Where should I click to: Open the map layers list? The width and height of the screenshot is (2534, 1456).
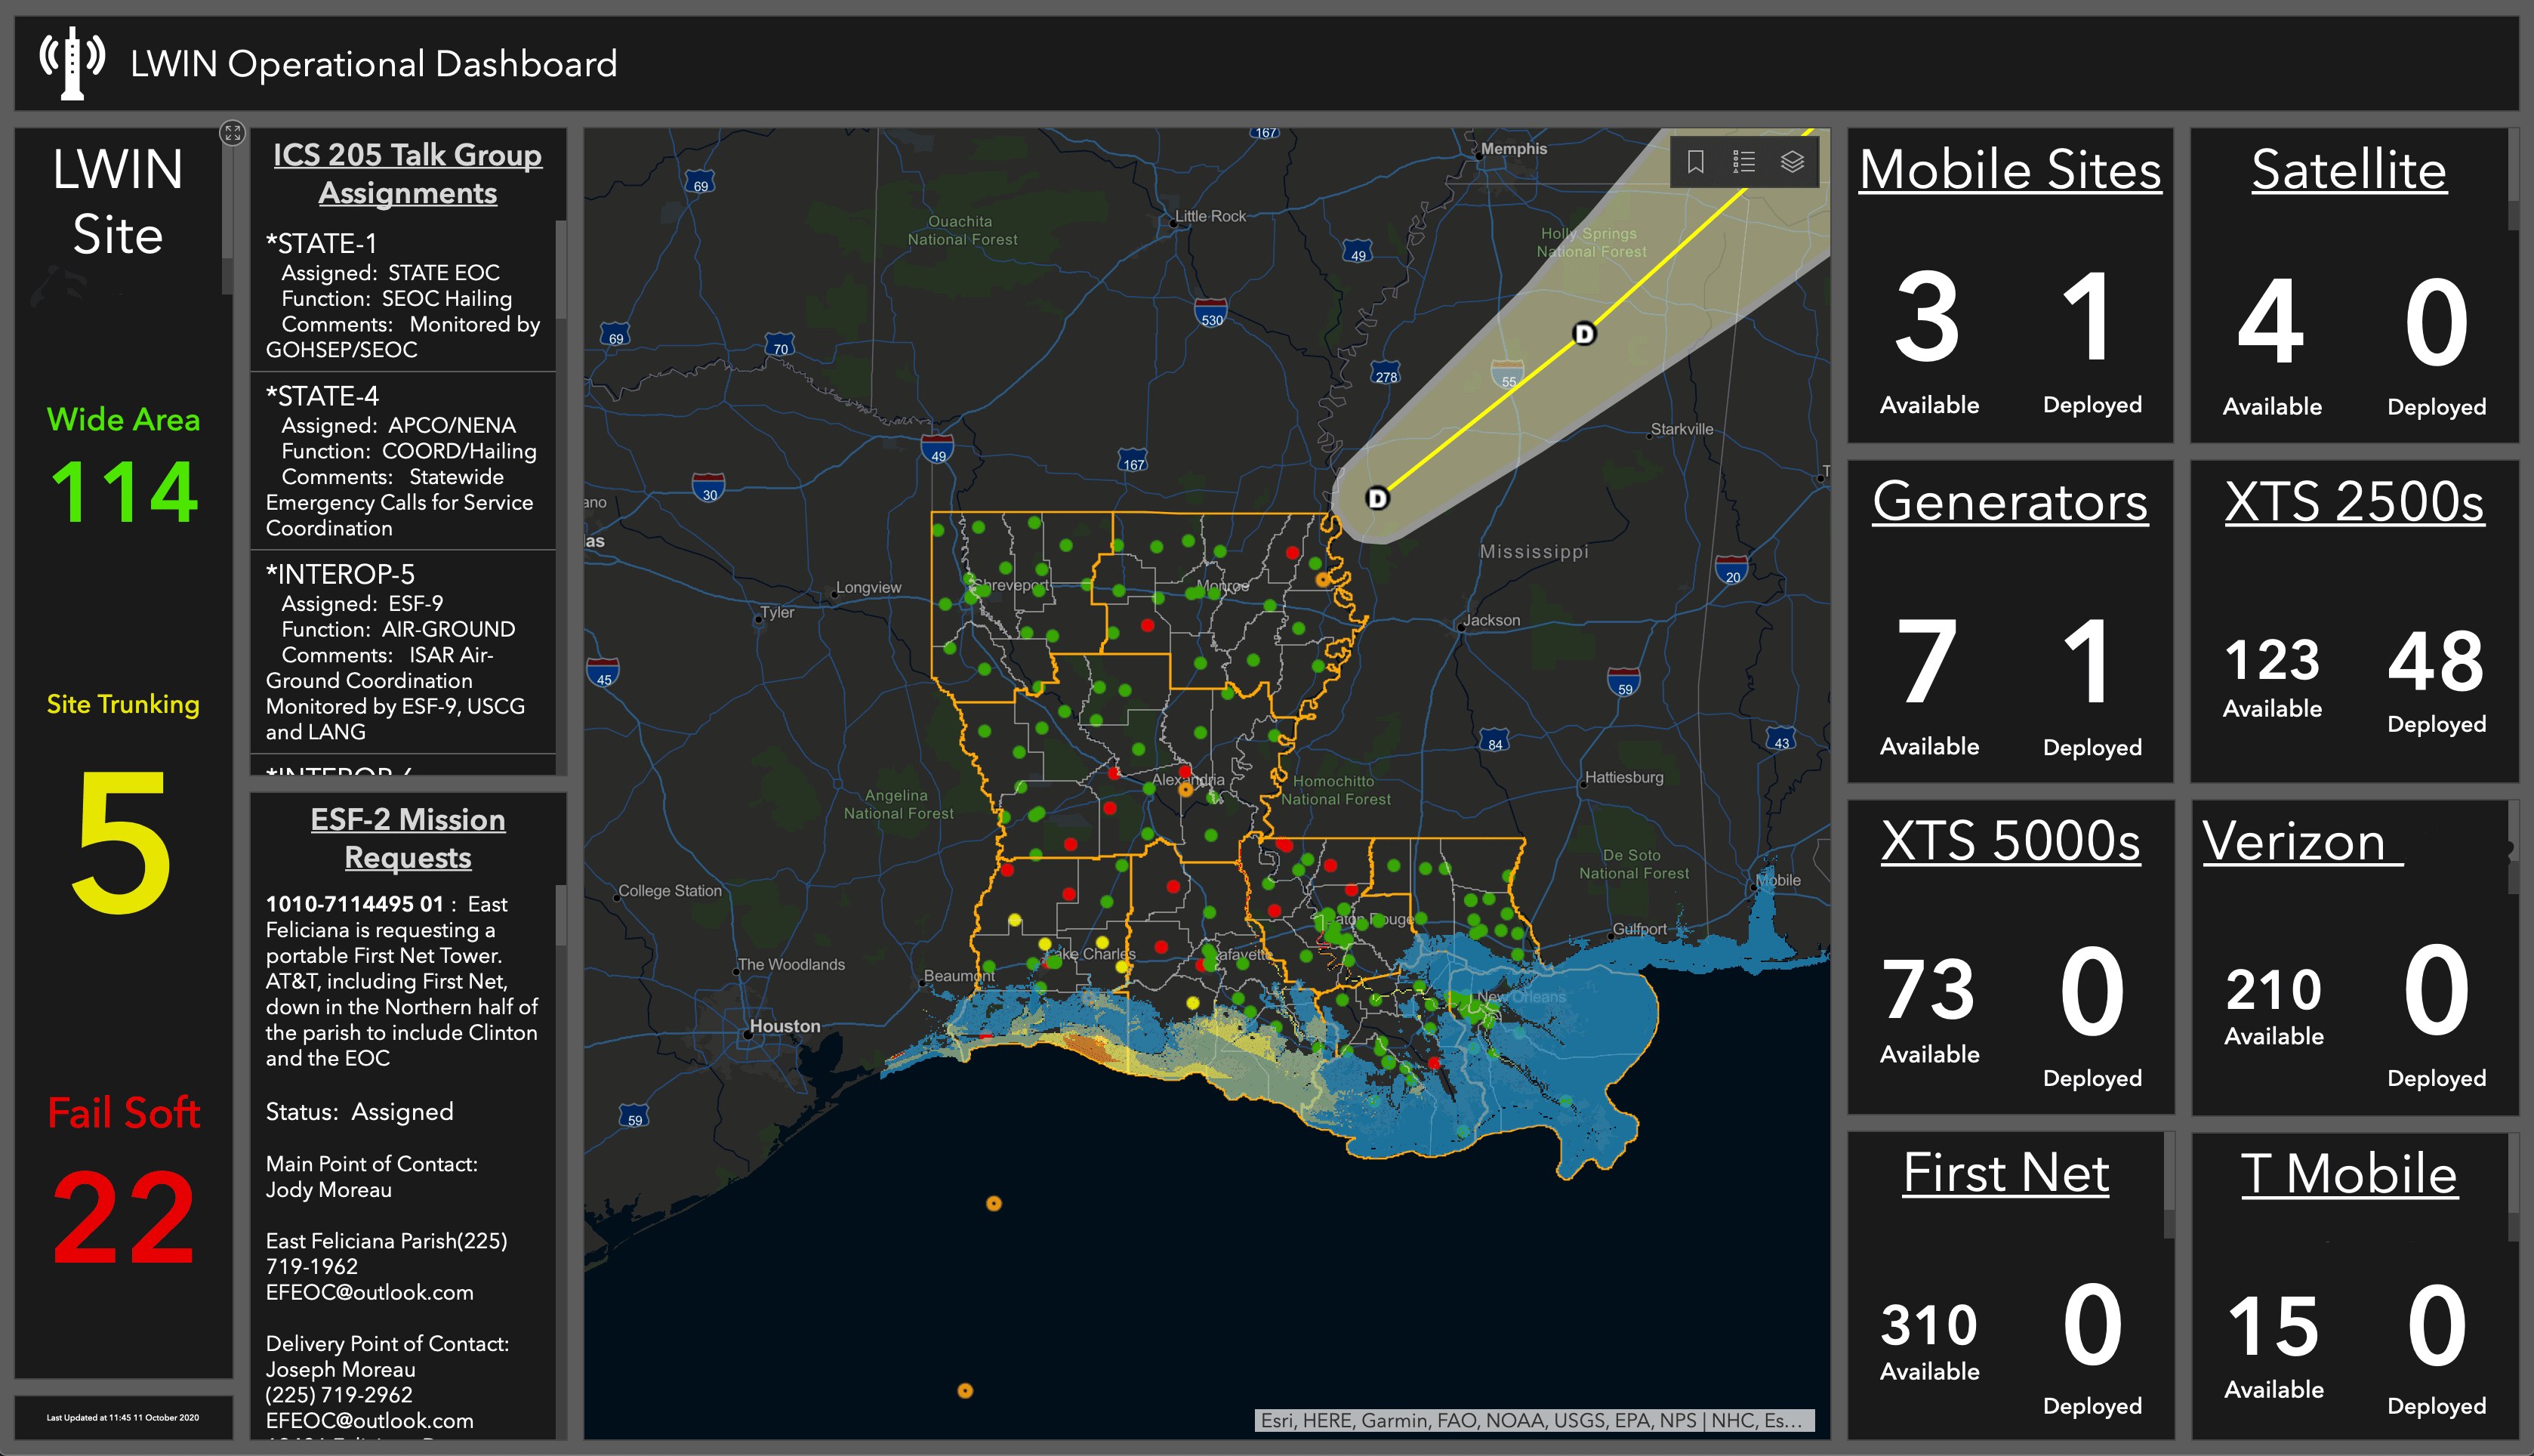pos(1793,162)
